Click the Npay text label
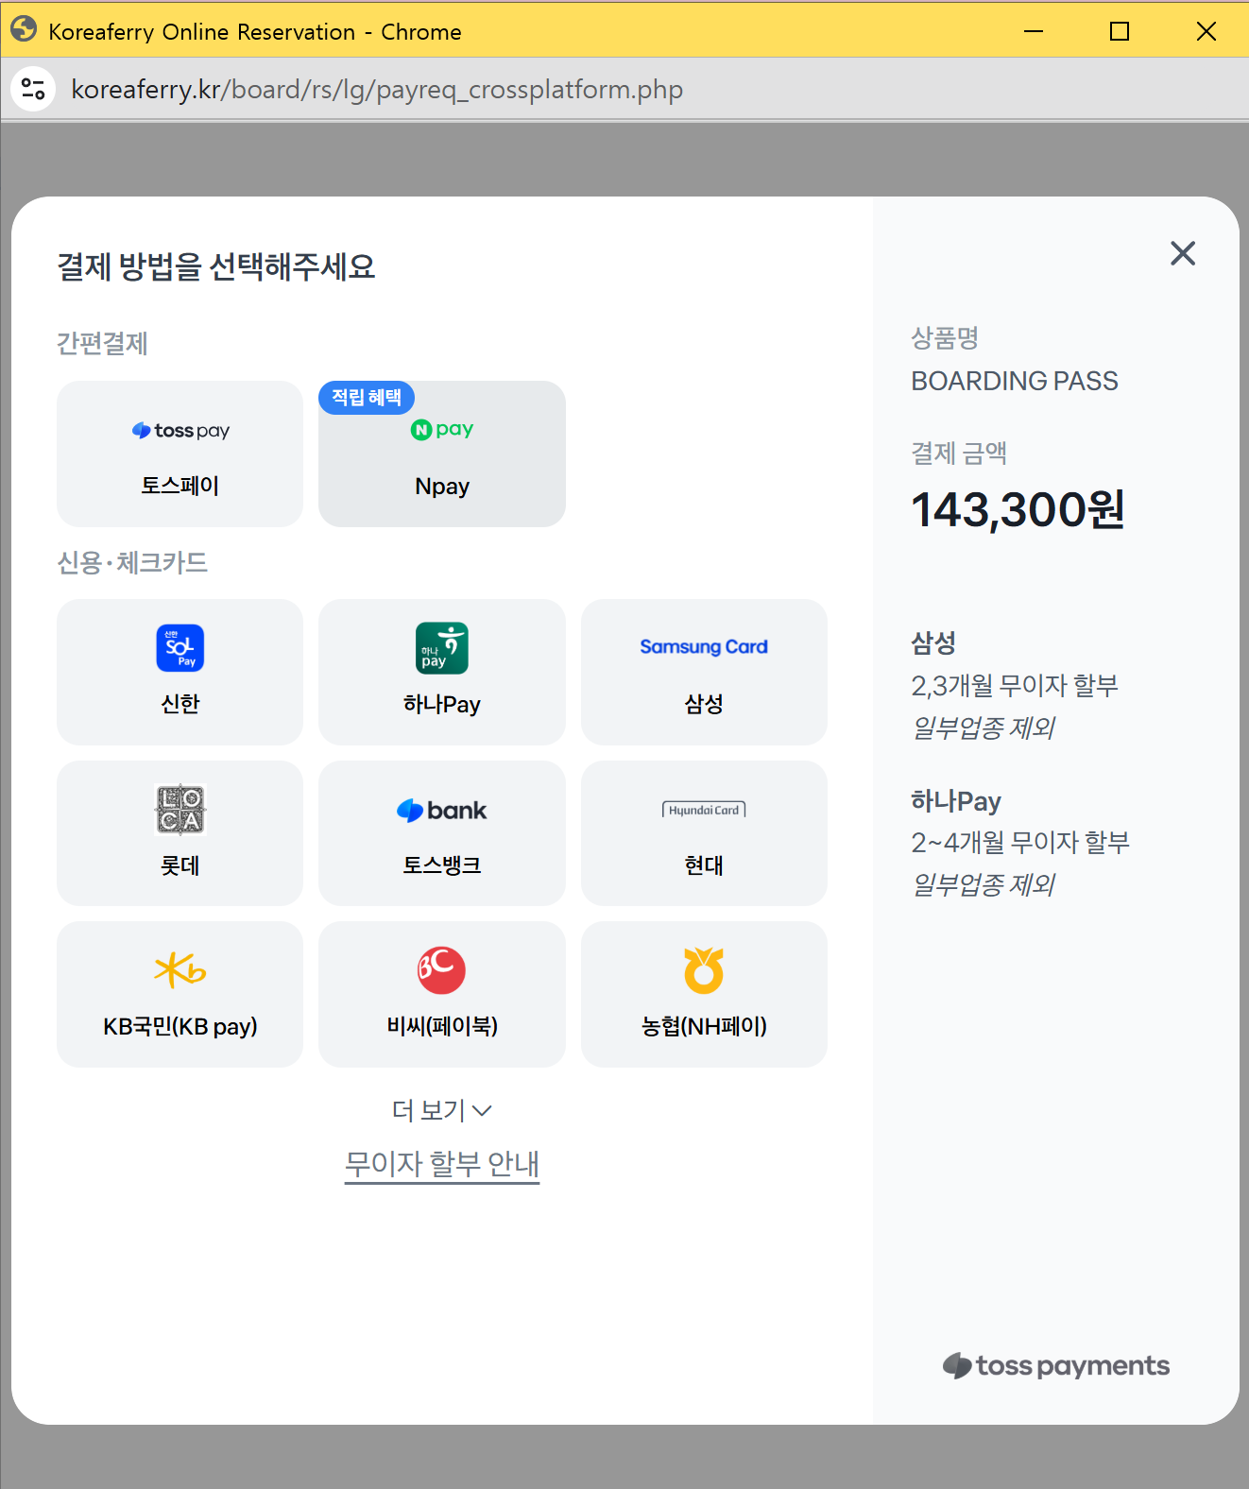1249x1489 pixels. click(442, 487)
